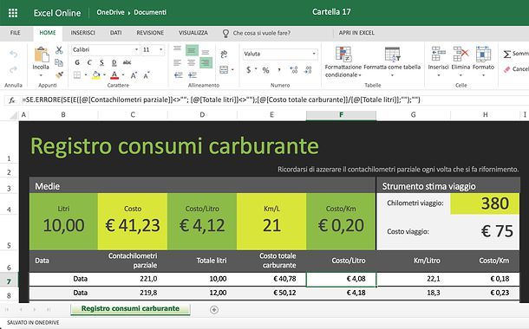Toggle bold (G) formatting
Image resolution: width=529 pixels, height=329 pixels.
point(77,62)
